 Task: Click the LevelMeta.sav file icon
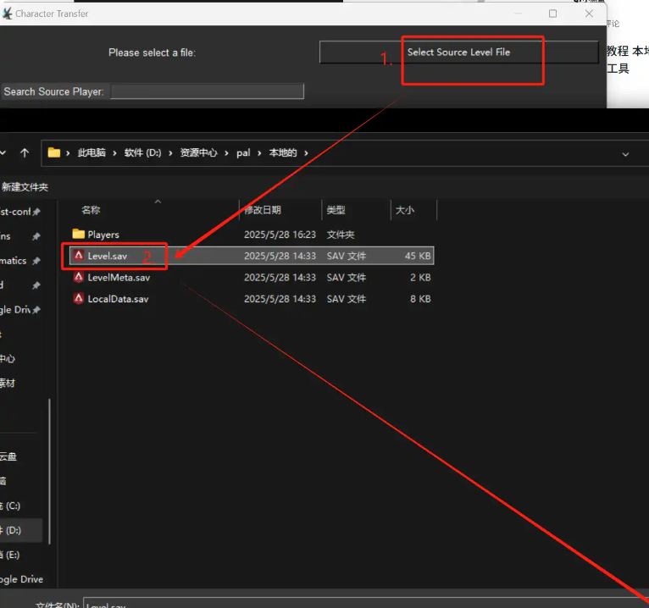click(x=79, y=277)
